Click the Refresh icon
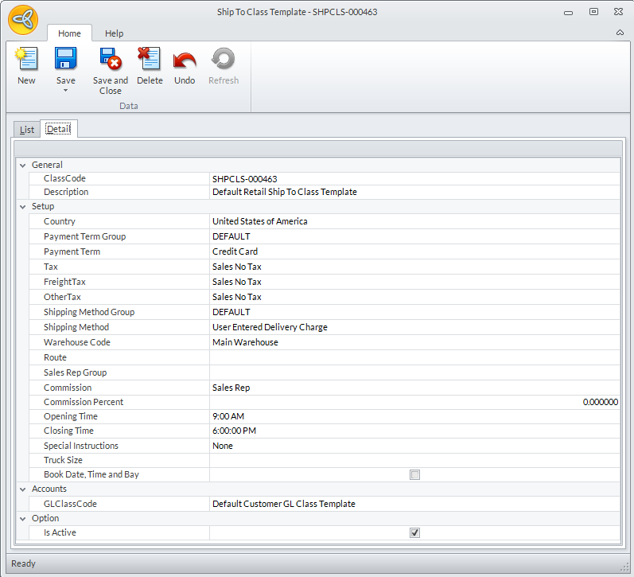The width and height of the screenshot is (634, 577). coord(223,60)
